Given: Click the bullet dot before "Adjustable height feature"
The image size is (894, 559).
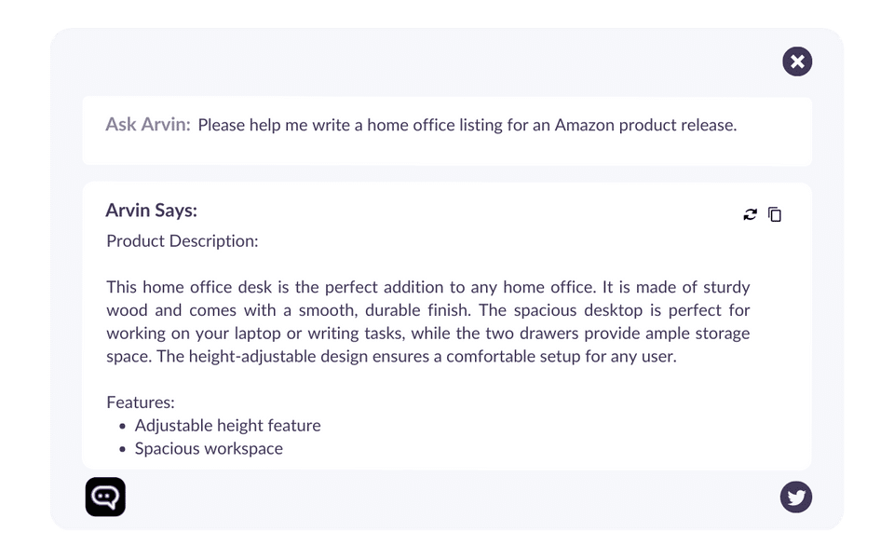Looking at the screenshot, I should click(x=123, y=427).
